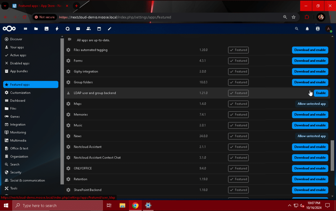The width and height of the screenshot is (336, 211).
Task: Open a new browser tab
Action: 76,6
